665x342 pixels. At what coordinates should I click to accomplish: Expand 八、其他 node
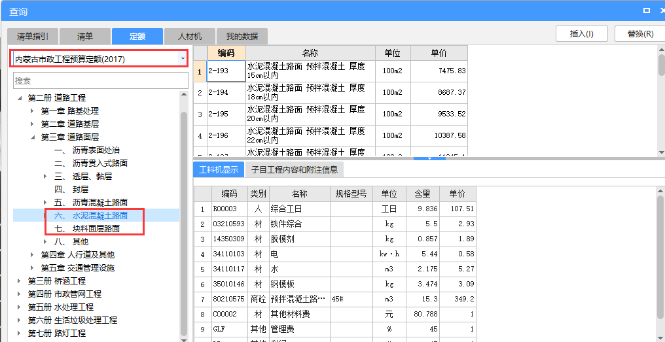coord(45,241)
